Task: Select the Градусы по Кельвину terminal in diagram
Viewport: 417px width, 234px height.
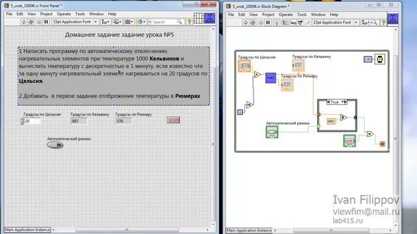Action: [x=298, y=65]
